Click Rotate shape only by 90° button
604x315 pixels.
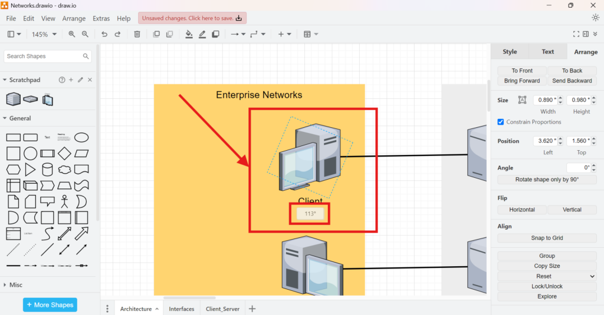click(547, 180)
